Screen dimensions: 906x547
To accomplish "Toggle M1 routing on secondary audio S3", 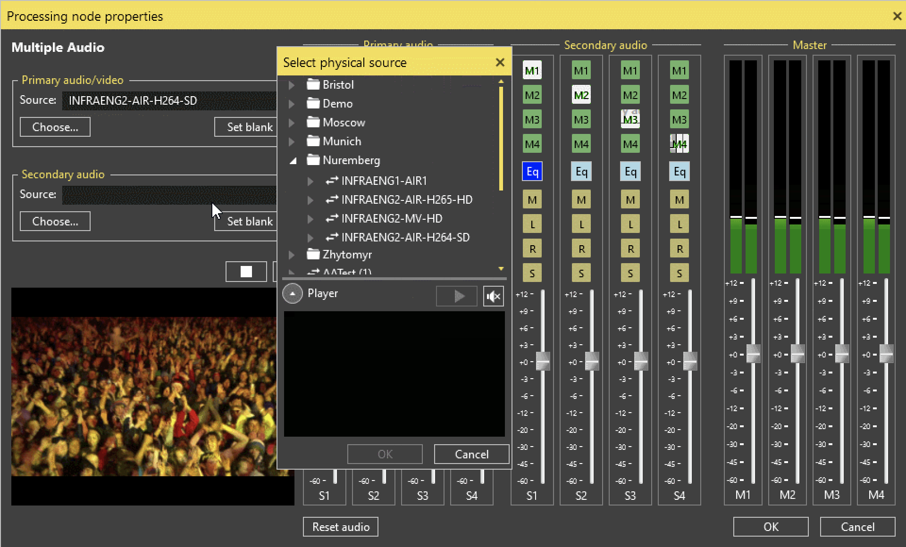I will click(x=630, y=71).
